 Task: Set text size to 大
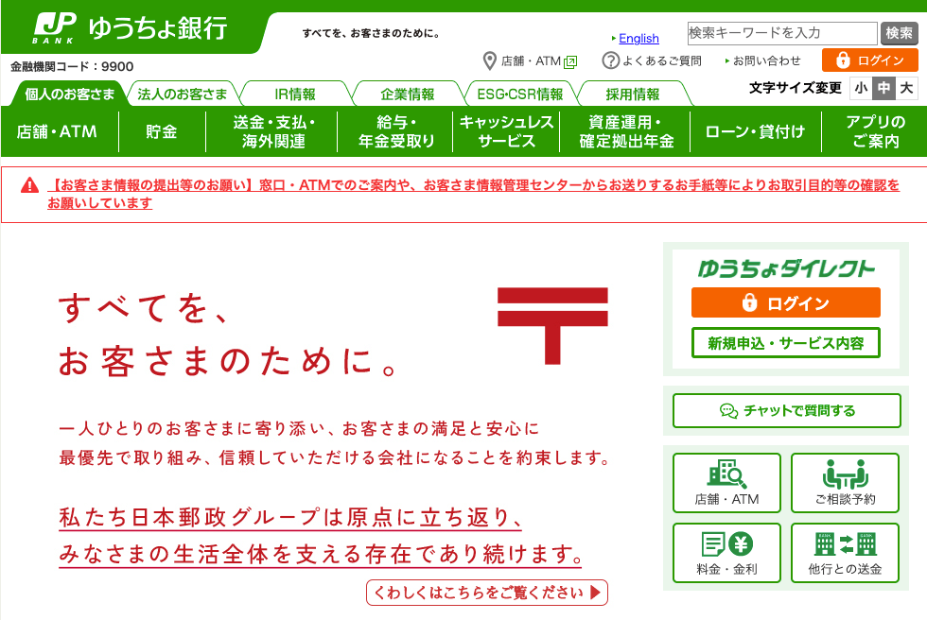pyautogui.click(x=906, y=88)
